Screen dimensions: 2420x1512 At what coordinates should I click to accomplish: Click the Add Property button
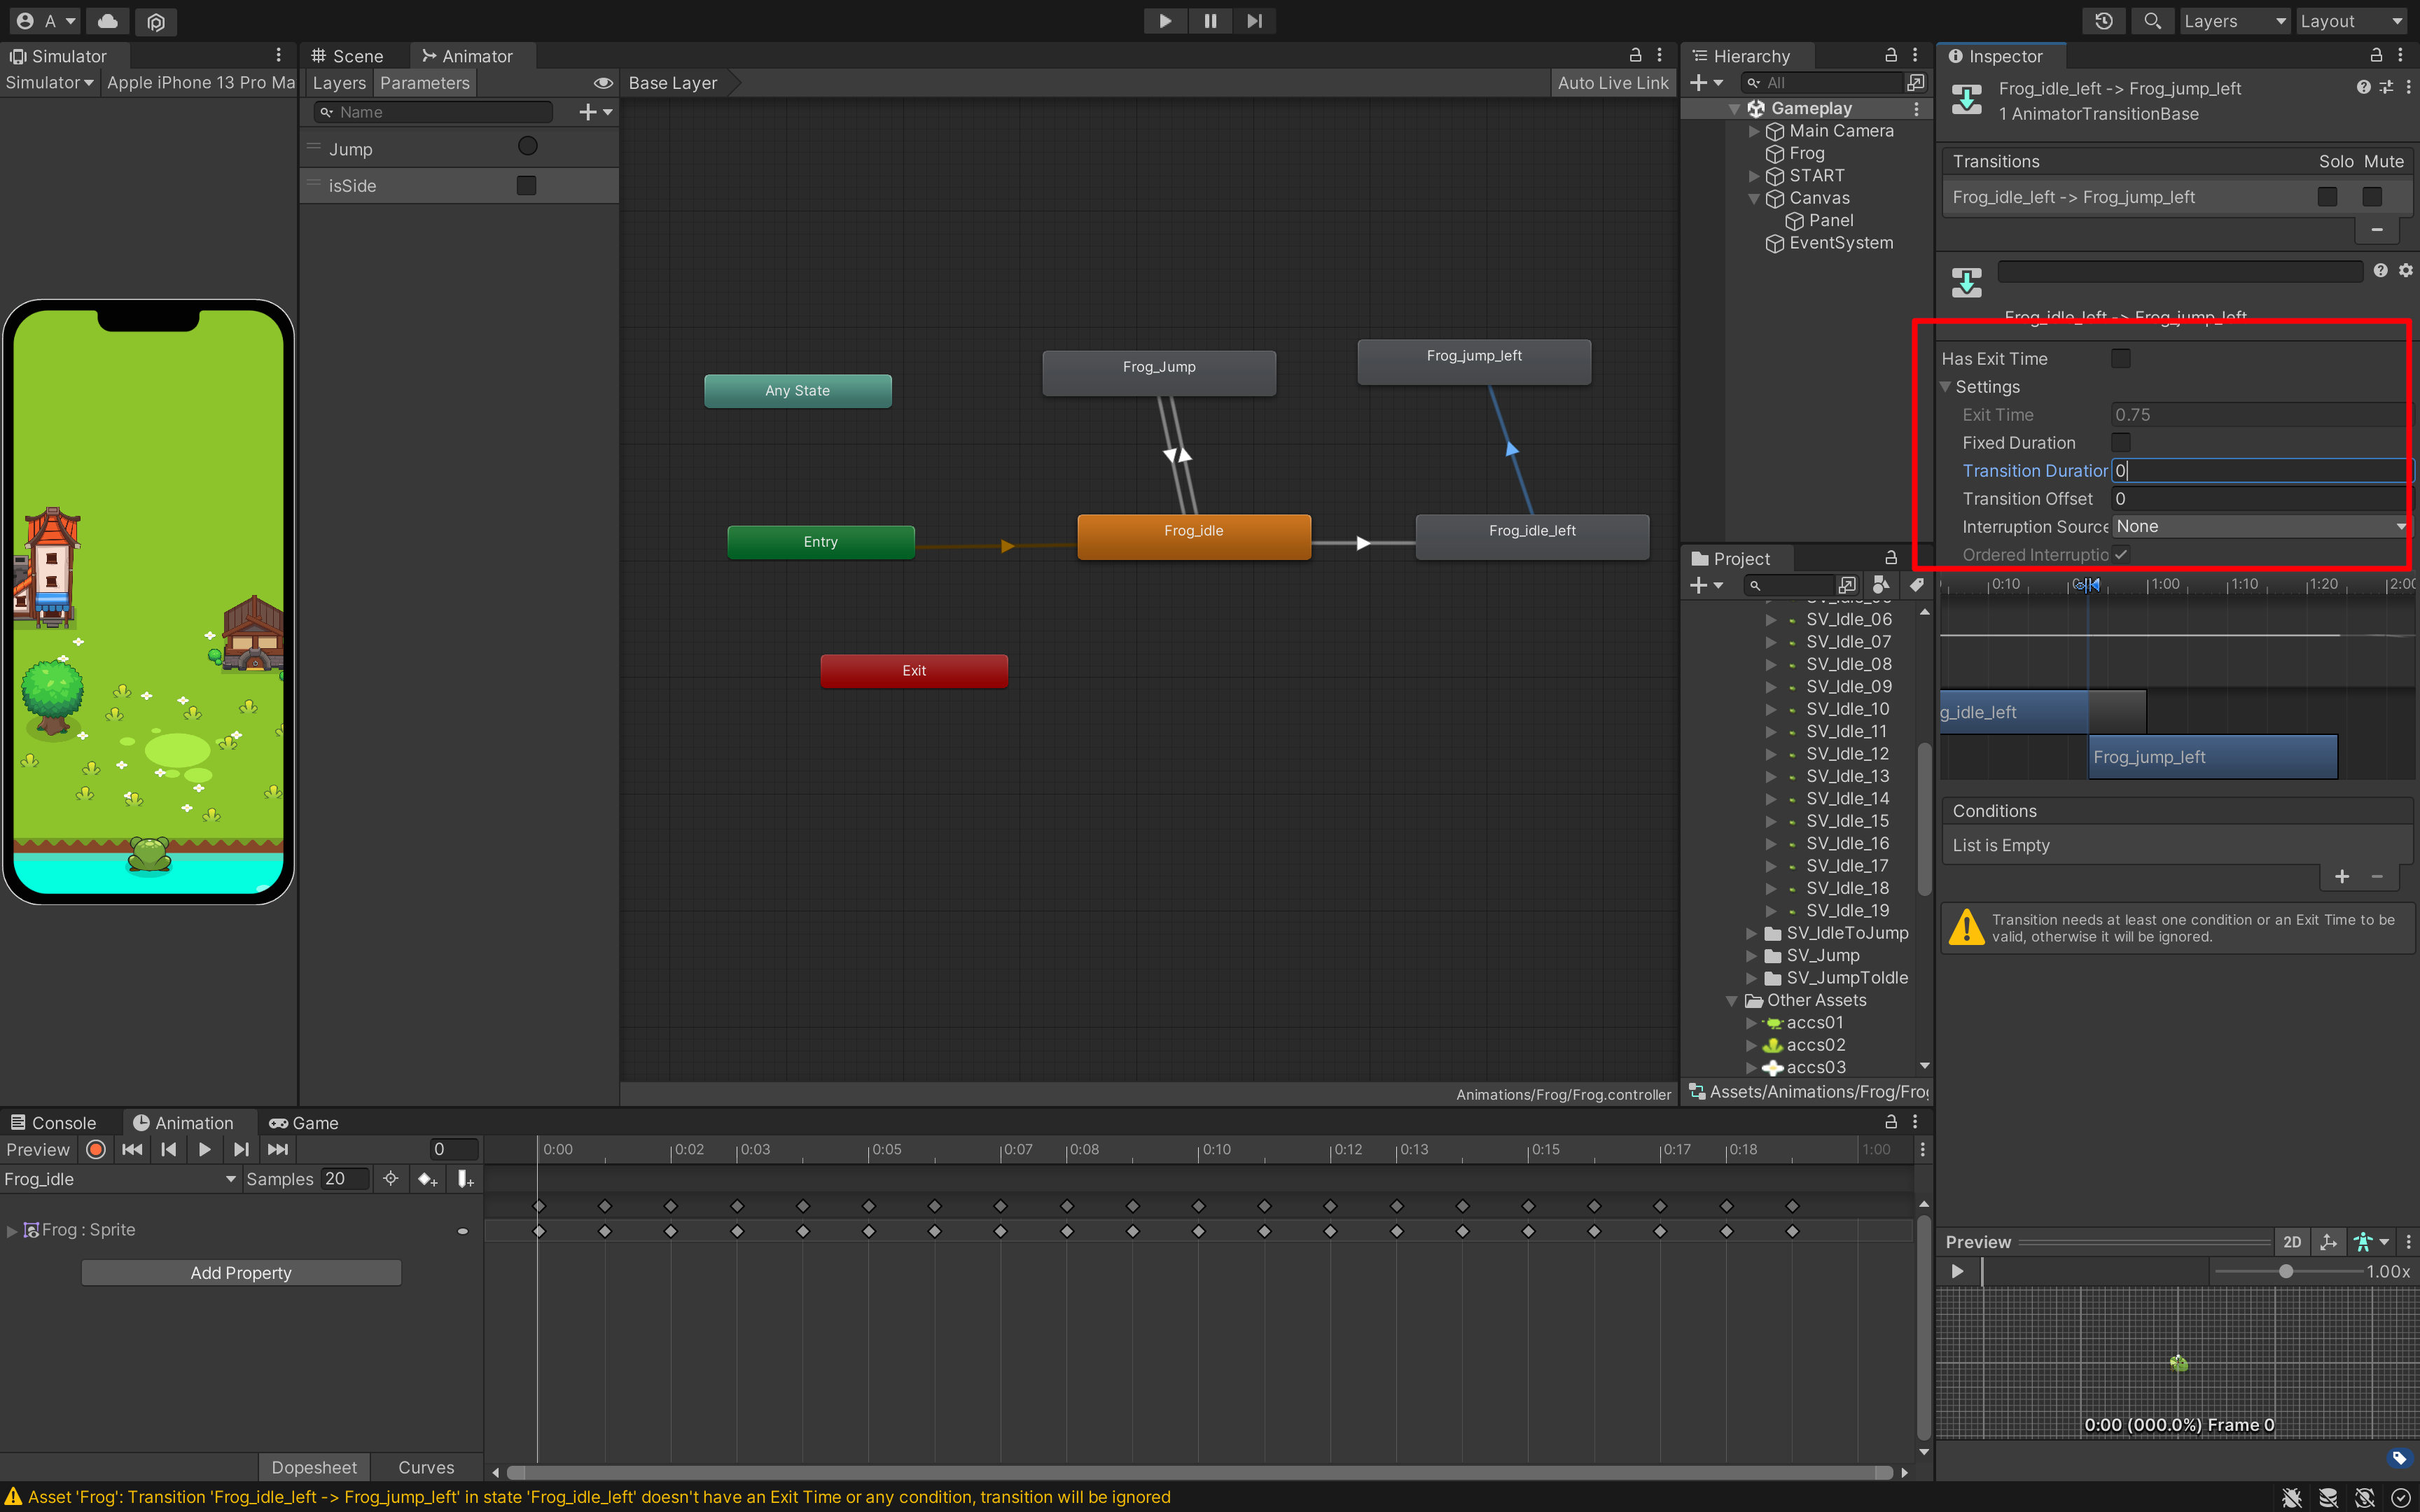(241, 1273)
